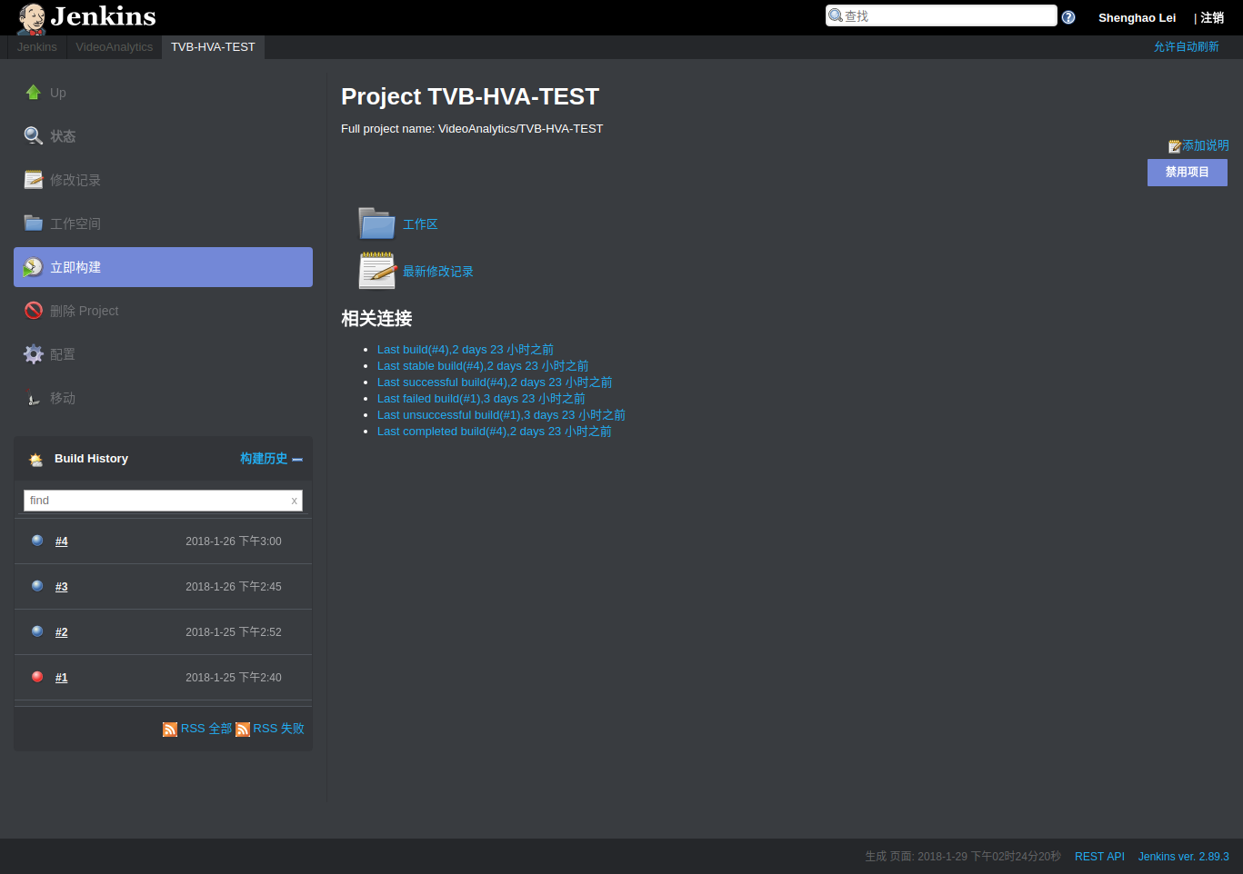Open the 移动 sidebar menu item
Viewport: 1243px width, 874px height.
[x=164, y=398]
